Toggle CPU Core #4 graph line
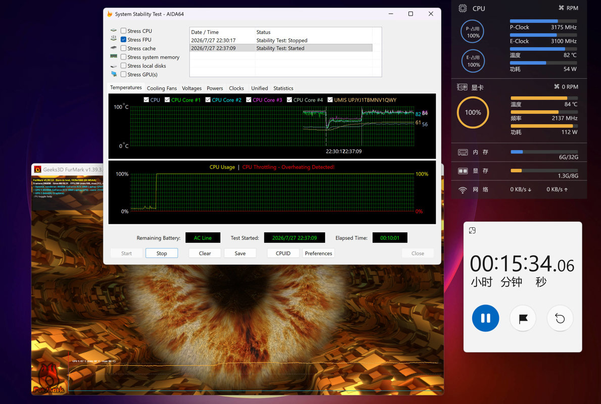601x404 pixels. [x=290, y=99]
